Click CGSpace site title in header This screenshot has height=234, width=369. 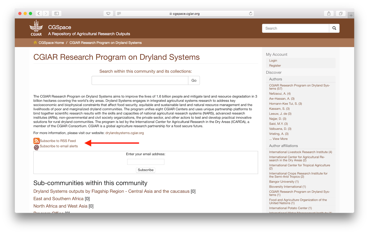point(60,27)
